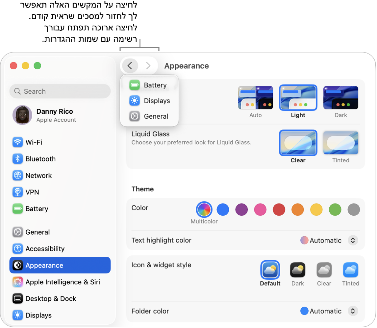Viewport: 377px width, 328px height.
Task: Select the Light appearance thumbnail
Action: [x=298, y=98]
